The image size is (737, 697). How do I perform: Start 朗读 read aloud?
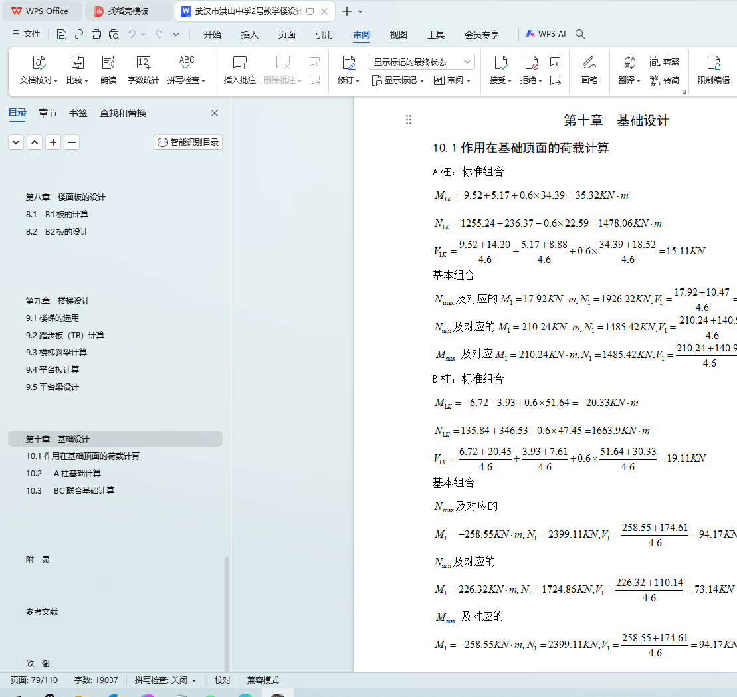108,70
